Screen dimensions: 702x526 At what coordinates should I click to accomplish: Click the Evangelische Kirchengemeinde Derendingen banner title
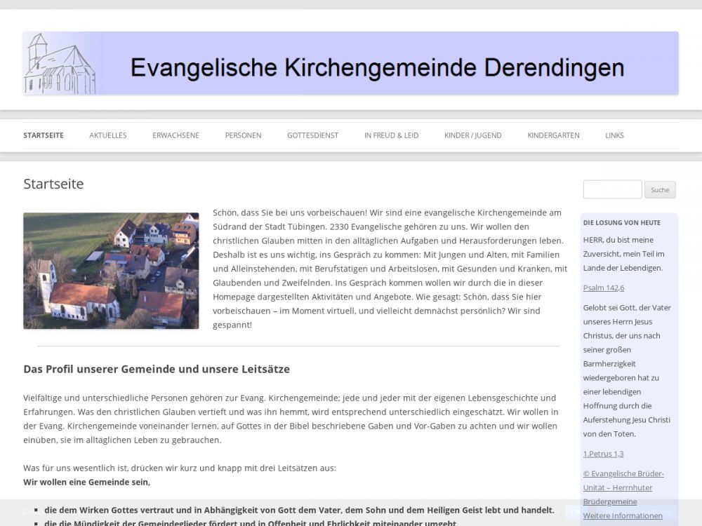pos(377,67)
